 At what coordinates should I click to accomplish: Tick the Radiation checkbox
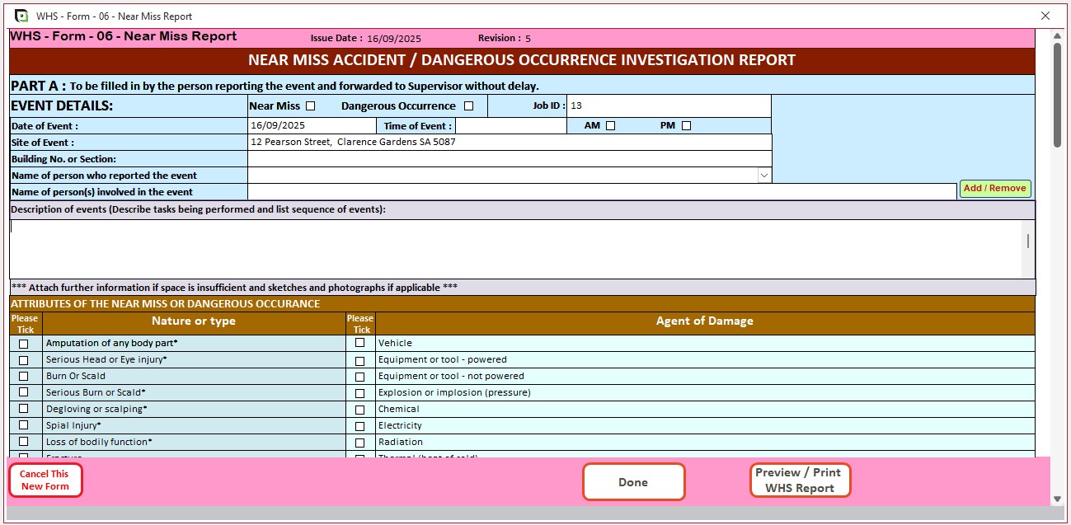click(x=359, y=443)
